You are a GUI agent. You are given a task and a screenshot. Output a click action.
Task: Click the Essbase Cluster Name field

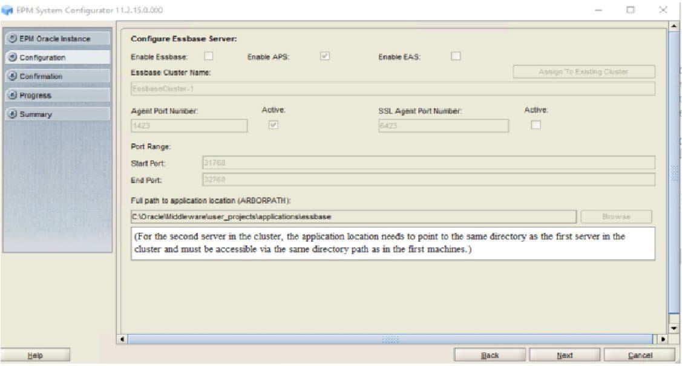[393, 89]
